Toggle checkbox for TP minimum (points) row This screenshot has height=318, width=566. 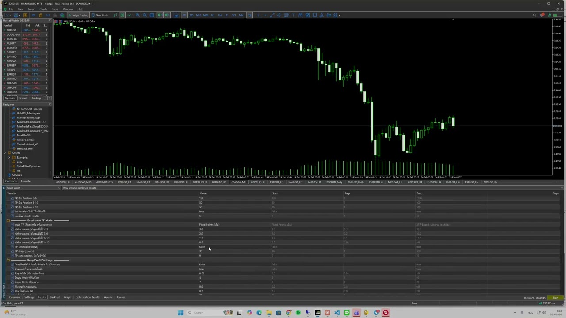click(x=12, y=251)
